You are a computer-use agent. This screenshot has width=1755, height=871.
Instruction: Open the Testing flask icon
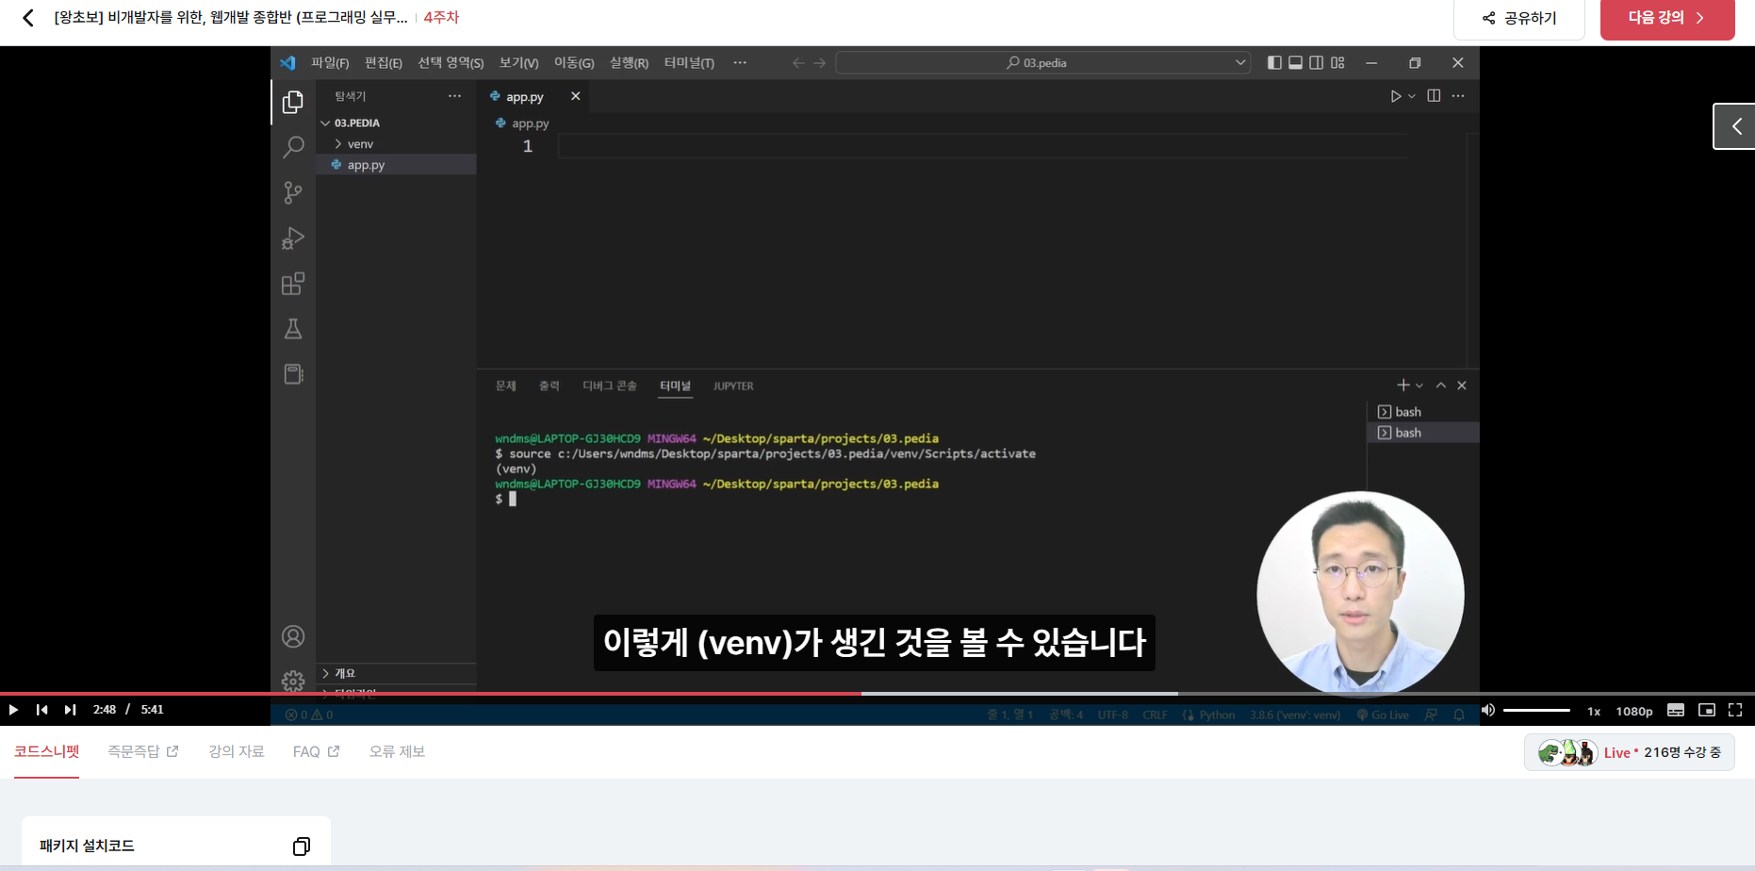293,329
